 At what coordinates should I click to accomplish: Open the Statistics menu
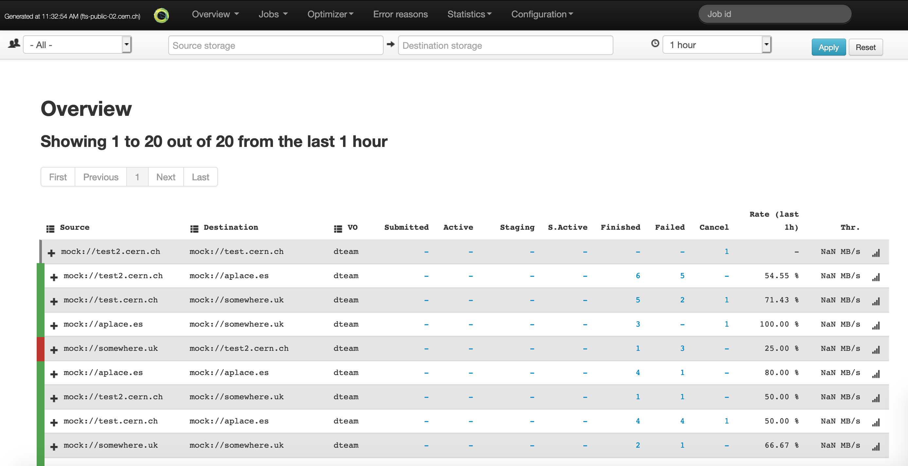[x=469, y=14]
